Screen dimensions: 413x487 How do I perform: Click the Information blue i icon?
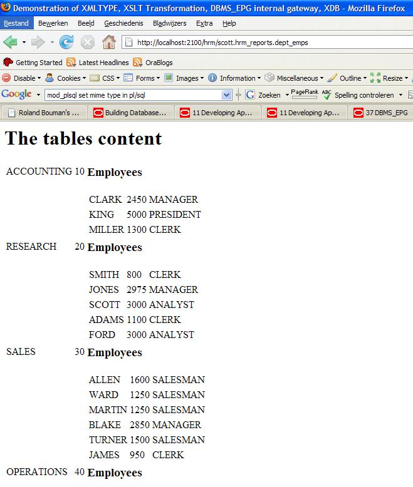(212, 78)
